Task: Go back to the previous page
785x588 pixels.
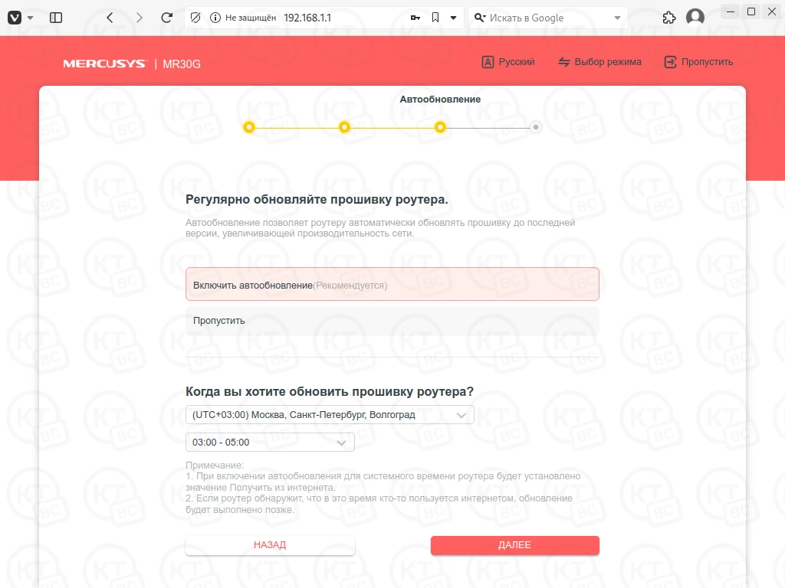Action: [x=110, y=18]
